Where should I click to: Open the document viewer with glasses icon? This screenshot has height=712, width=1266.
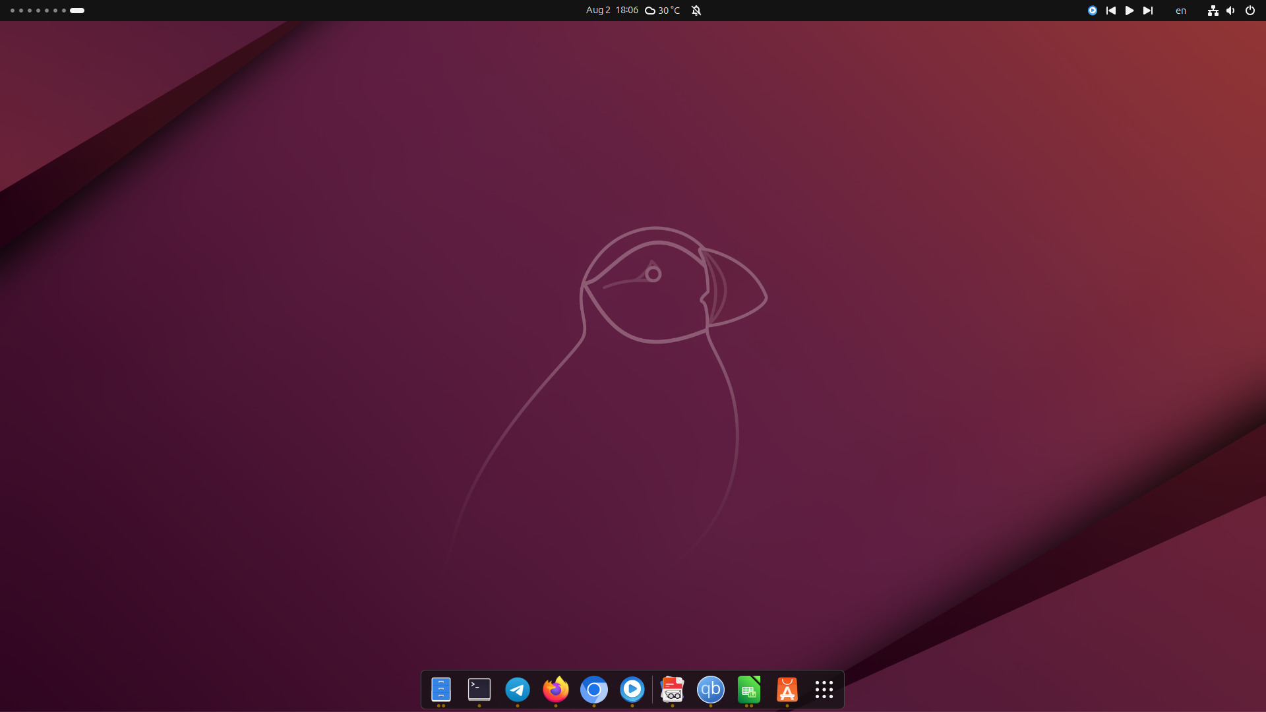click(673, 690)
